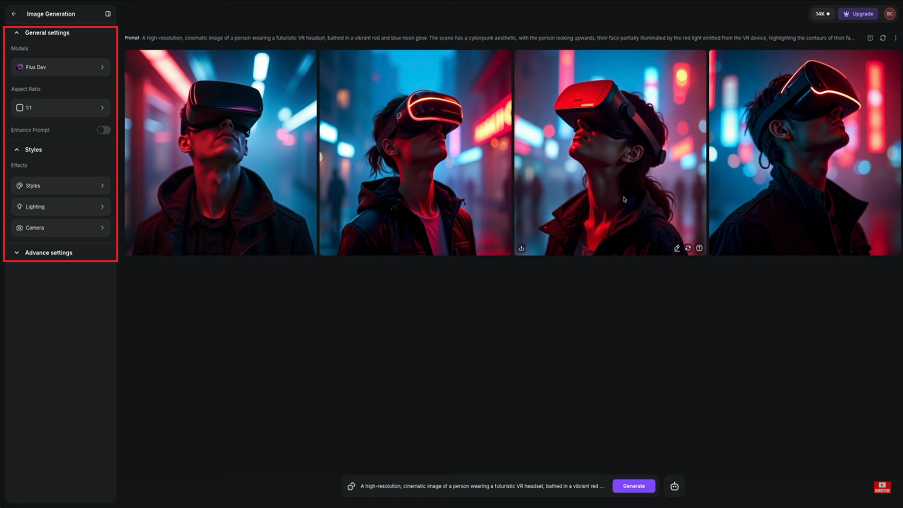Screen dimensions: 903x508
Task: Click the attachment icon in the prompt bar
Action: click(x=351, y=486)
